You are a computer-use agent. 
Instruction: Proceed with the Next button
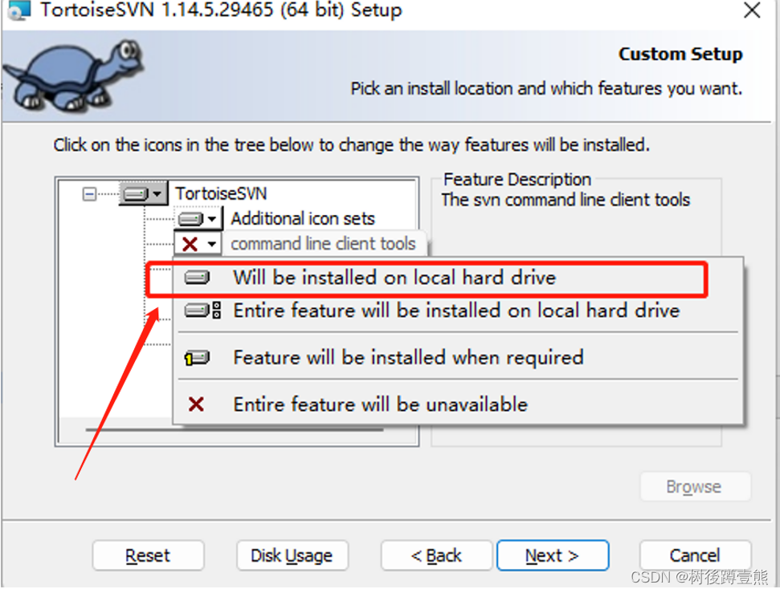(x=553, y=556)
